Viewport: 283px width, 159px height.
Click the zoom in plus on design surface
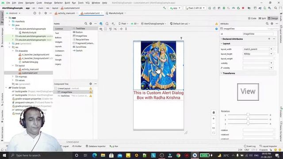click(214, 118)
